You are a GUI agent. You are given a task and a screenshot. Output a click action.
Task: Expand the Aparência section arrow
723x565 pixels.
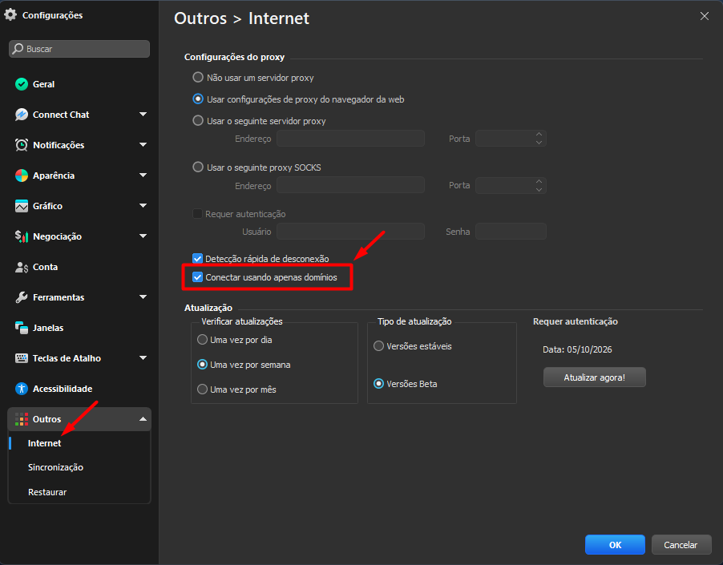(143, 176)
